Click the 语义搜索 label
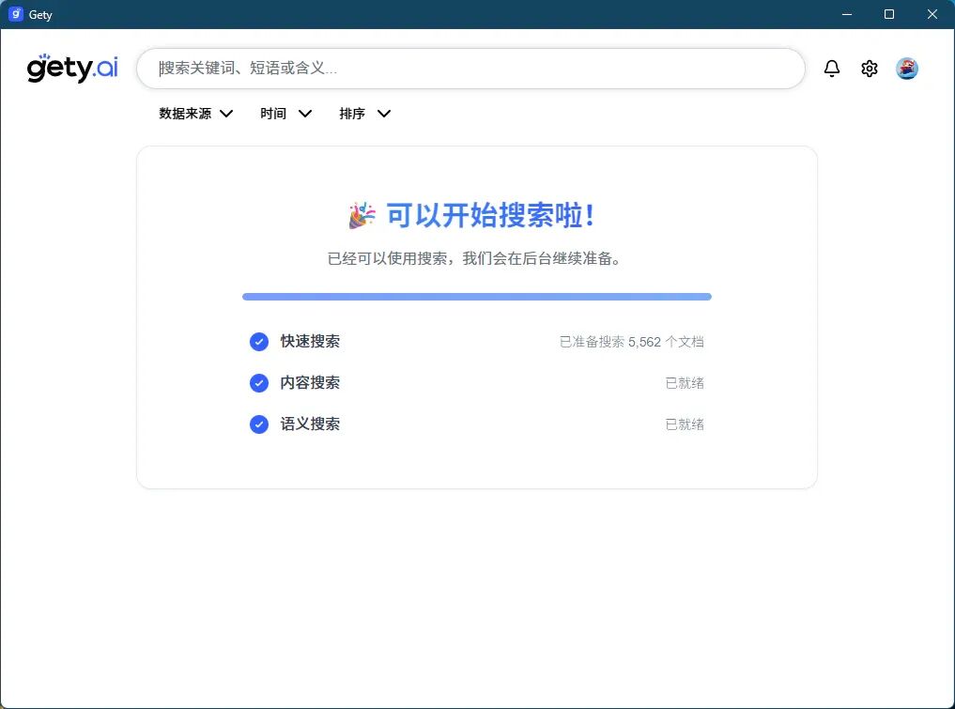This screenshot has height=709, width=955. 310,424
